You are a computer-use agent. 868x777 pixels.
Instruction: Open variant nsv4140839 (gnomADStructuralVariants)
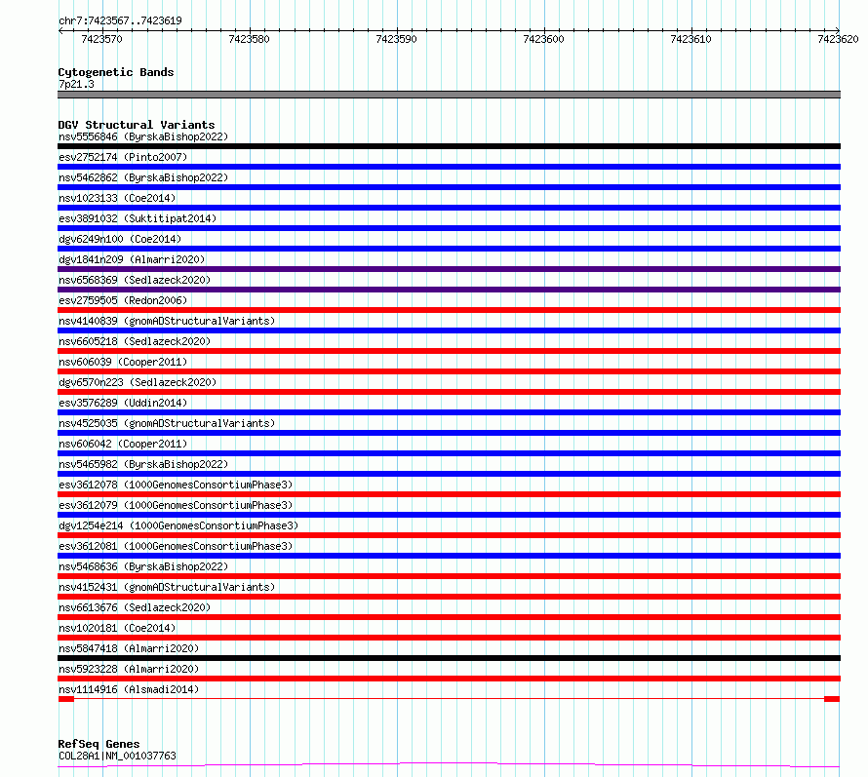[x=167, y=321]
